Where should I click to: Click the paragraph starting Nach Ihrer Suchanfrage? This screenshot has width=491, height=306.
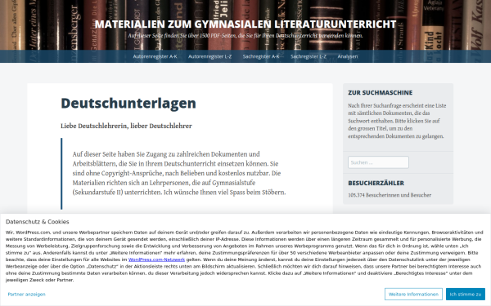(397, 121)
